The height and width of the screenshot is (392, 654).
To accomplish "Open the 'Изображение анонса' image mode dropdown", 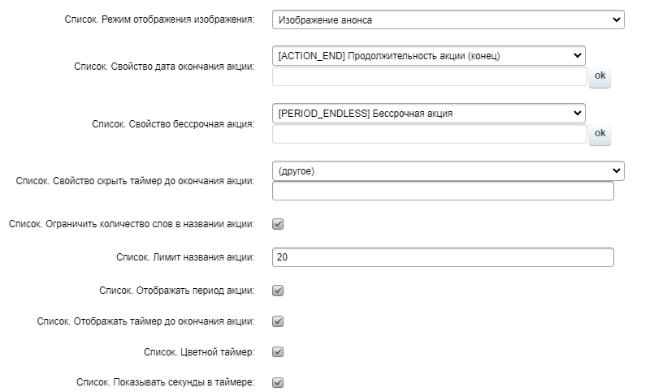I will click(448, 19).
